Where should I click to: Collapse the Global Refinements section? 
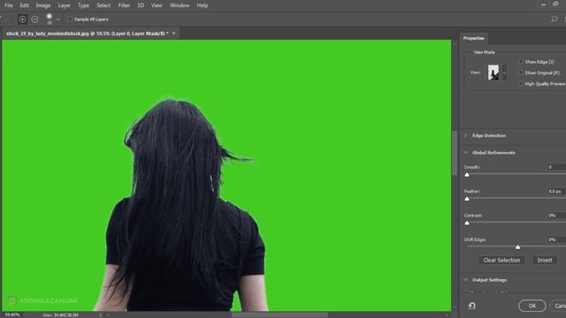[466, 153]
